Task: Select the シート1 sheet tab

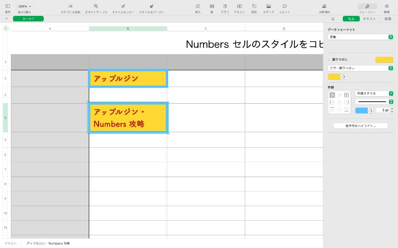Action: click(28, 19)
